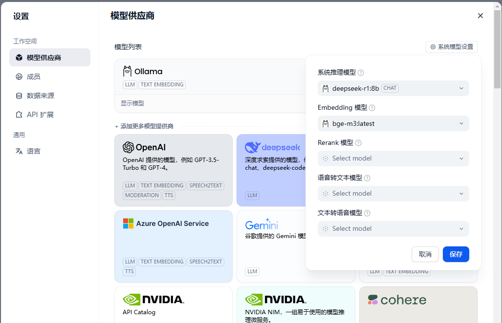502x323 pixels.
Task: Click the 取消 button
Action: pyautogui.click(x=425, y=254)
